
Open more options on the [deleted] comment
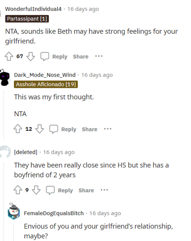click(x=104, y=190)
